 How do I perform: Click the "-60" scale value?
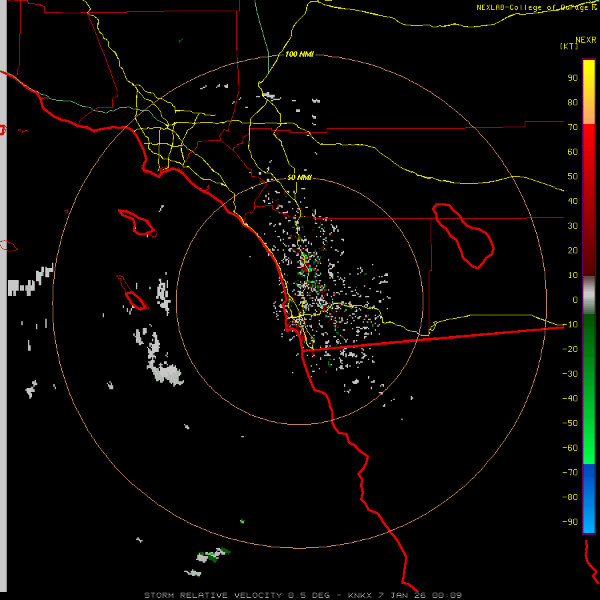pyautogui.click(x=570, y=448)
